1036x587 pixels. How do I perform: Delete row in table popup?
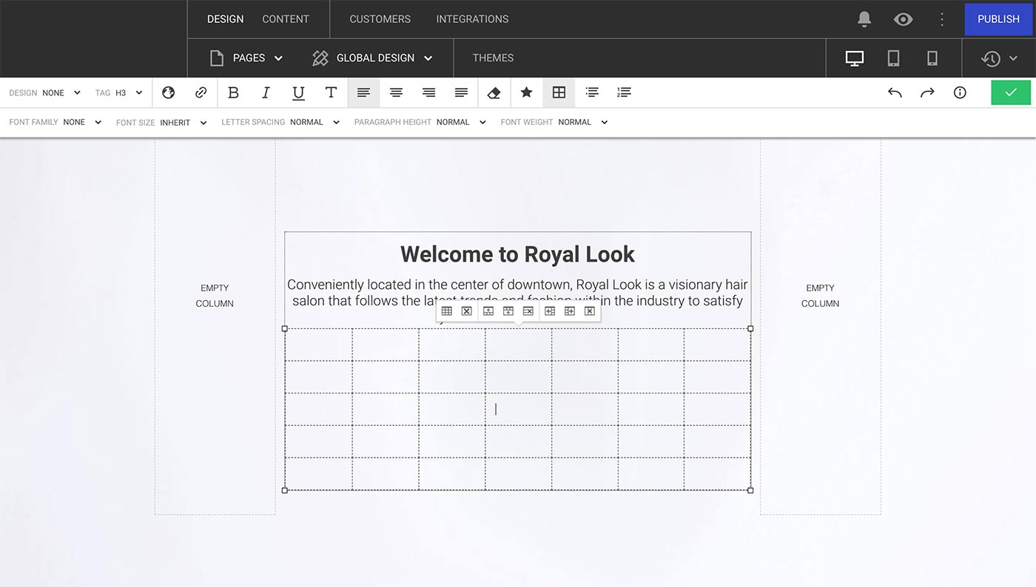pos(528,311)
